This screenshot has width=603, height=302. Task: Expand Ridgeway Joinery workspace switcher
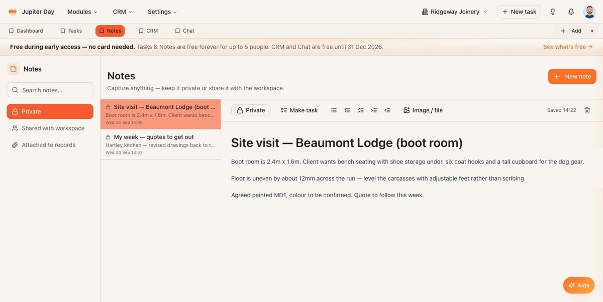click(455, 12)
